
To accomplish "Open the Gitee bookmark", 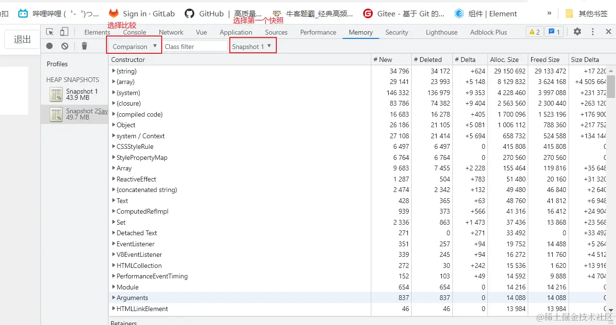I will pyautogui.click(x=404, y=13).
